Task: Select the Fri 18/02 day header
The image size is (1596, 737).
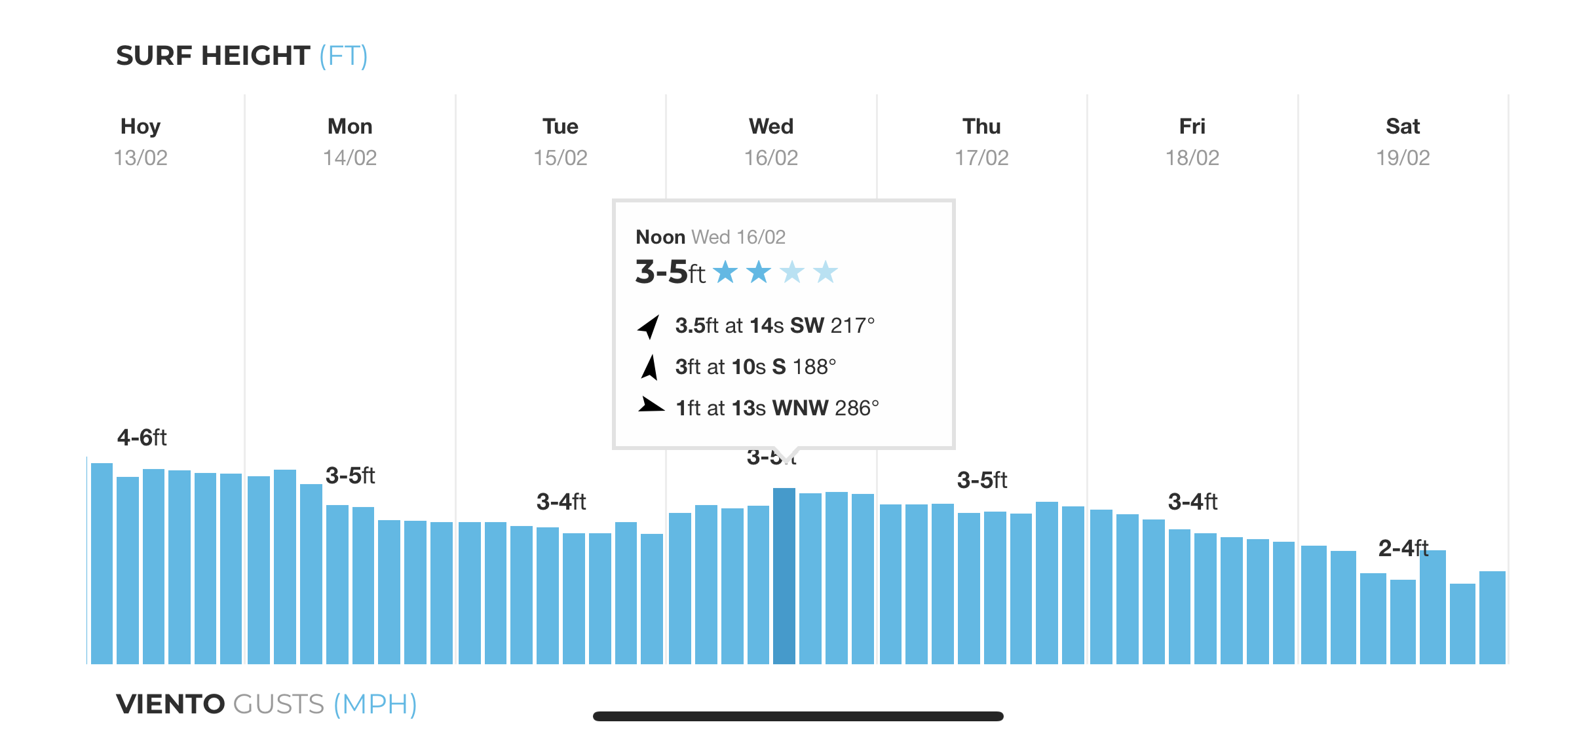Action: point(1192,142)
